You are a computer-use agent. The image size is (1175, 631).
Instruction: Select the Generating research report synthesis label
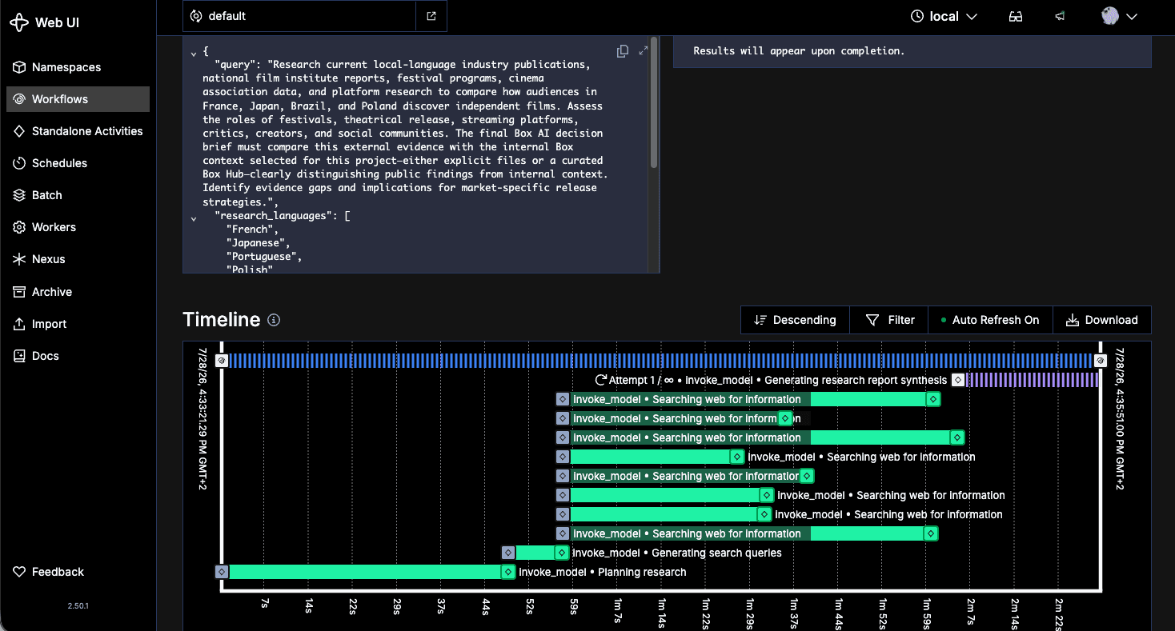tap(856, 380)
